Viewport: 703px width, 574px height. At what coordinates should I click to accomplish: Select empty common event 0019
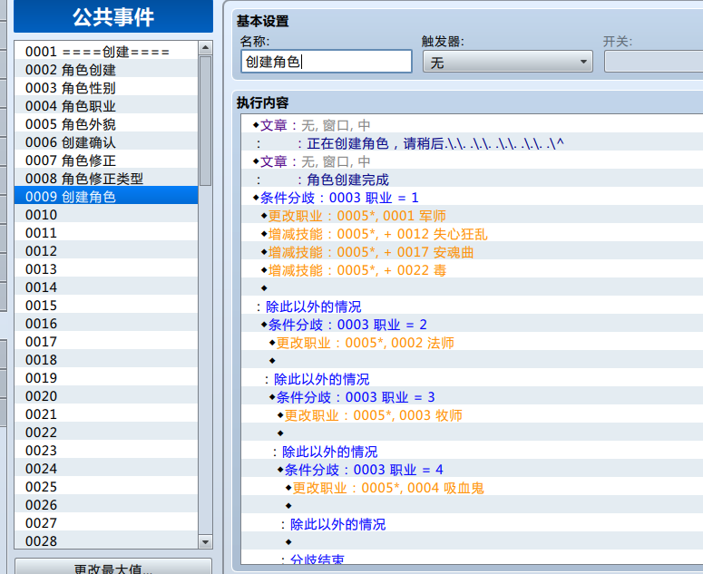click(x=106, y=378)
